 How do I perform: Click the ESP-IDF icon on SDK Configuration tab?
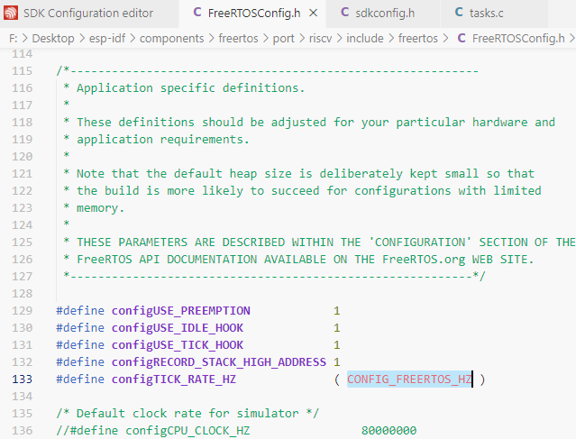point(11,13)
